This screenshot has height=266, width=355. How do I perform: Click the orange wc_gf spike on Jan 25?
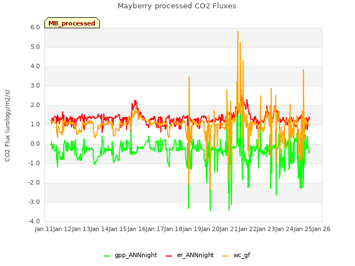303,70
